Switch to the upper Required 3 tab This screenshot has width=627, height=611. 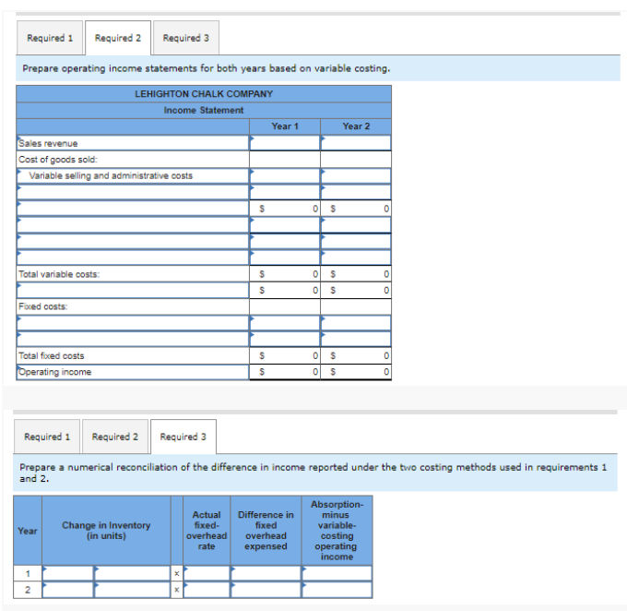(x=186, y=38)
